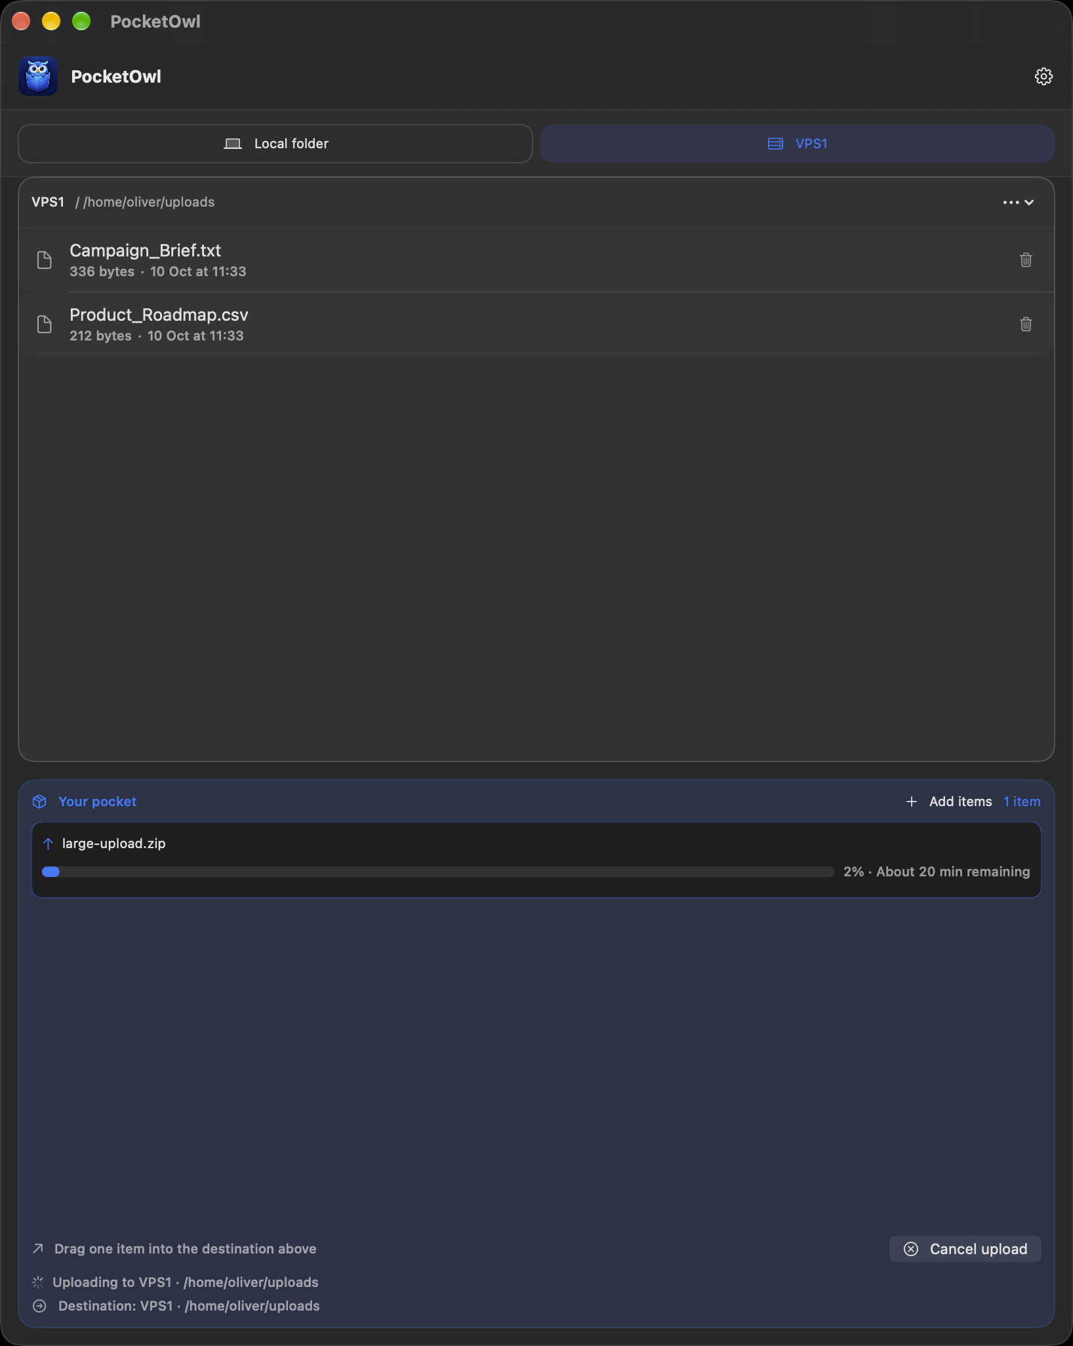Click the large-upload.zip progress bar

click(438, 872)
